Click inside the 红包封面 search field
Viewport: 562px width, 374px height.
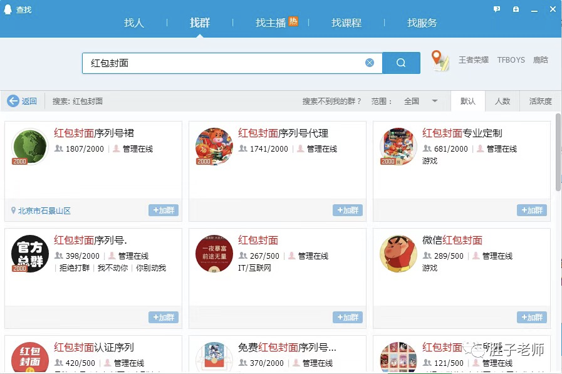tap(219, 62)
